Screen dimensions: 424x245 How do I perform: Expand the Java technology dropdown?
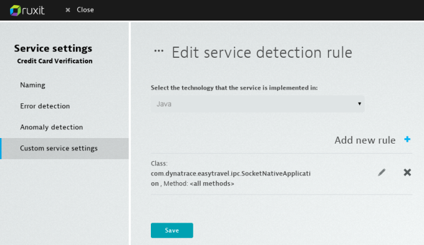point(258,104)
